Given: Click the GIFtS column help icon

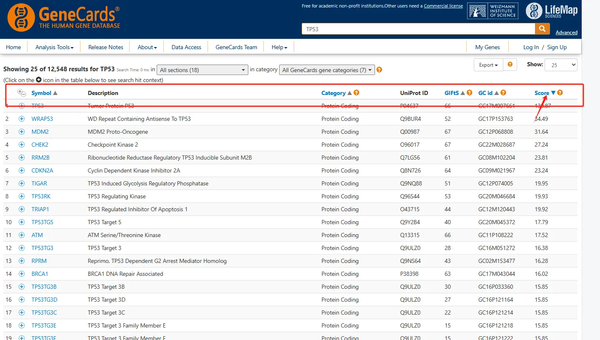Looking at the screenshot, I should [470, 92].
